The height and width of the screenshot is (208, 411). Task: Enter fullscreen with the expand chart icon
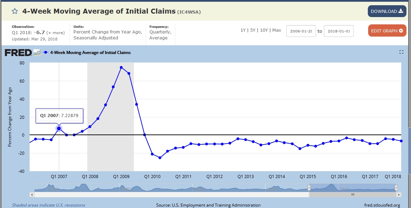[401, 52]
